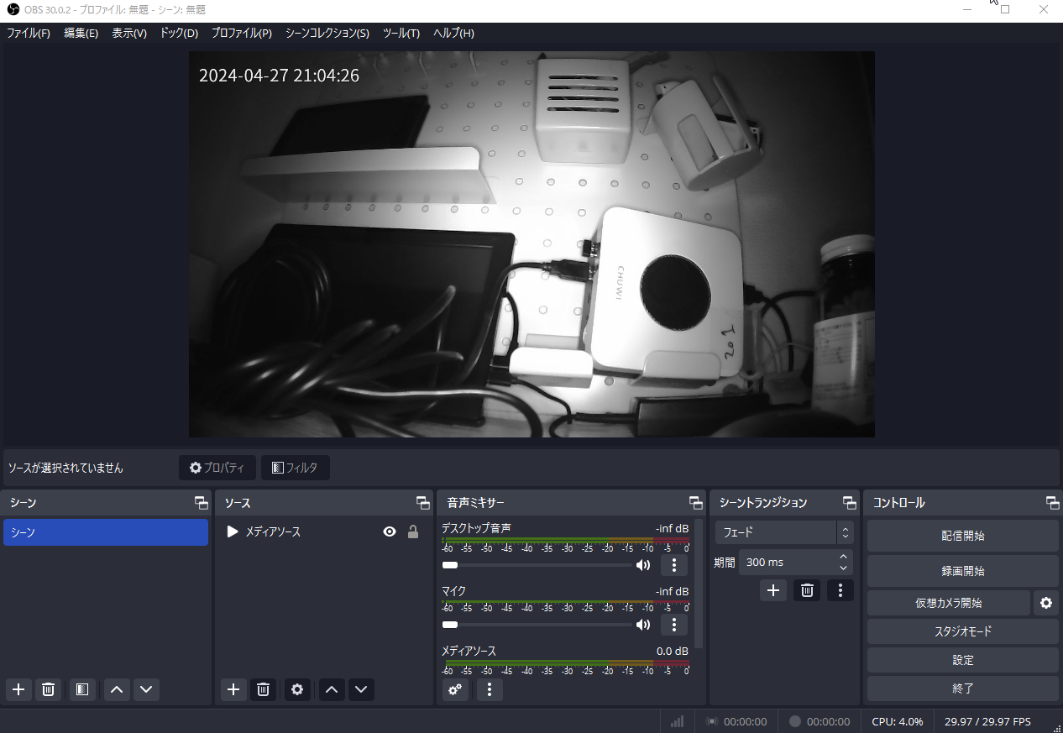
Task: Open デスクトップ音声 three-dot options menu
Action: [673, 565]
